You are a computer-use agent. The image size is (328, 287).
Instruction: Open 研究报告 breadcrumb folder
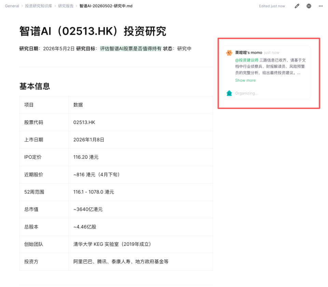click(x=66, y=6)
